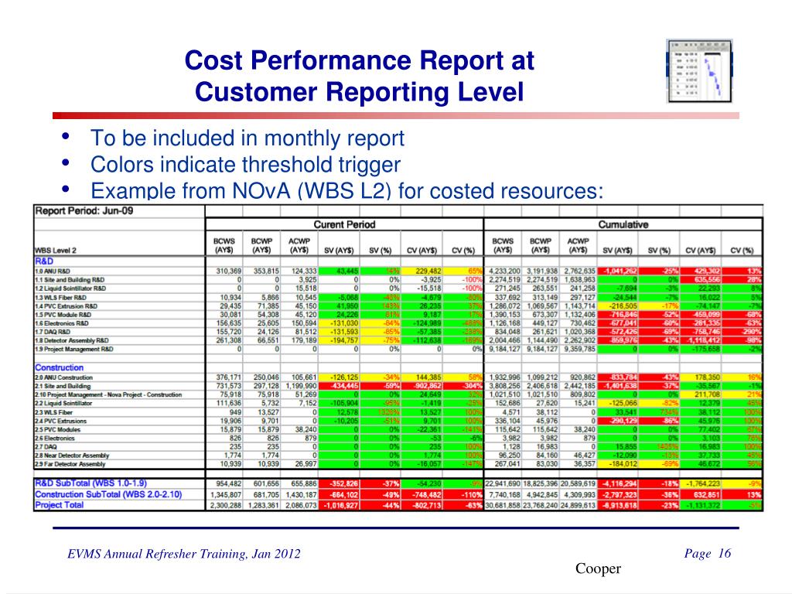Image resolution: width=792 pixels, height=594 pixels.
Task: Click the '2.5 PVC Modules' row label
Action: point(57,429)
